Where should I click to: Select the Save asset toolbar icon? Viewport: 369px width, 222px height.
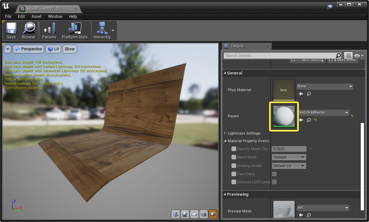[x=11, y=30]
